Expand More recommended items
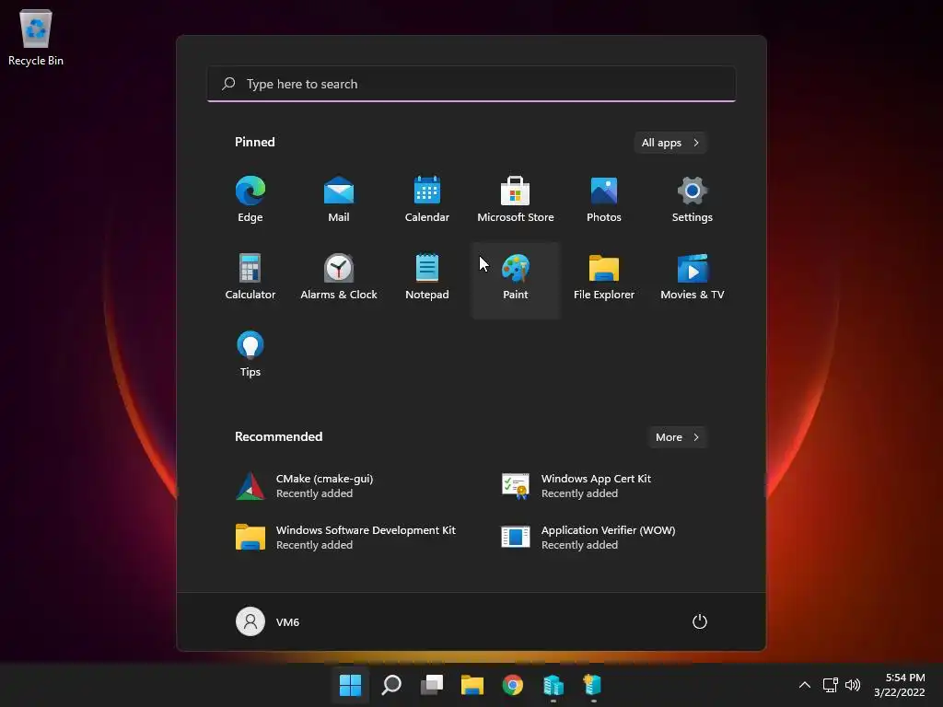This screenshot has height=707, width=943. pyautogui.click(x=677, y=437)
